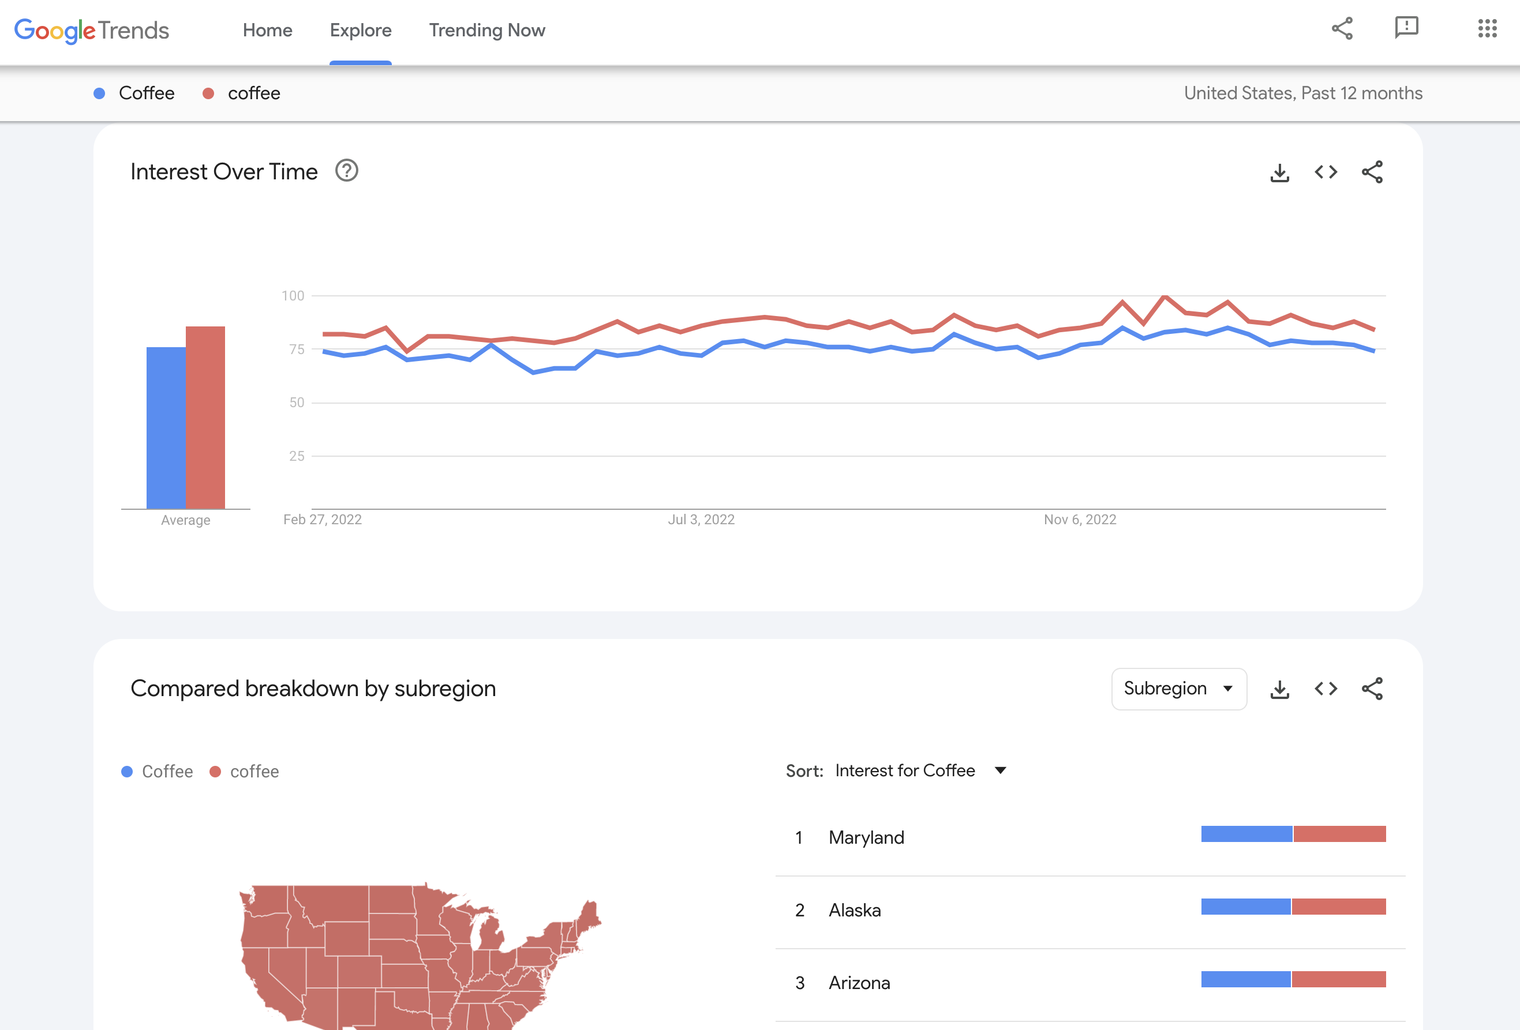
Task: Select the Explore tab
Action: point(360,29)
